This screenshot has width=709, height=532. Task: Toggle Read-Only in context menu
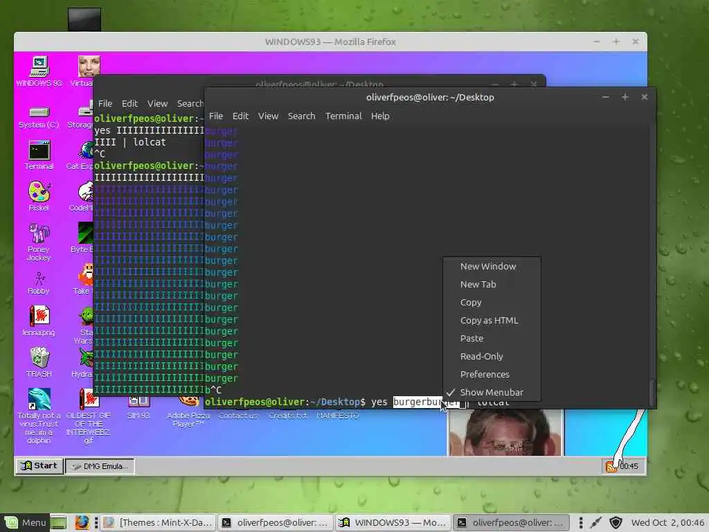coord(492,357)
